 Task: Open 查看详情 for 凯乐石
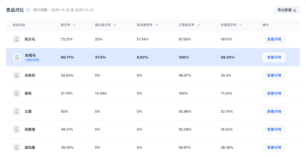274,39
